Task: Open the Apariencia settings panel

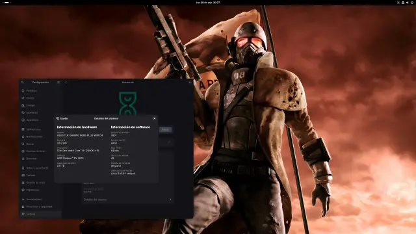Action: coord(40,120)
